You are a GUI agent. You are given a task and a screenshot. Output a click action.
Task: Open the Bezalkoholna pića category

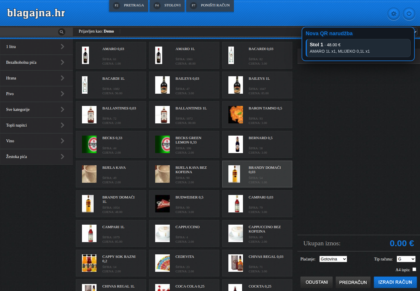tap(36, 63)
